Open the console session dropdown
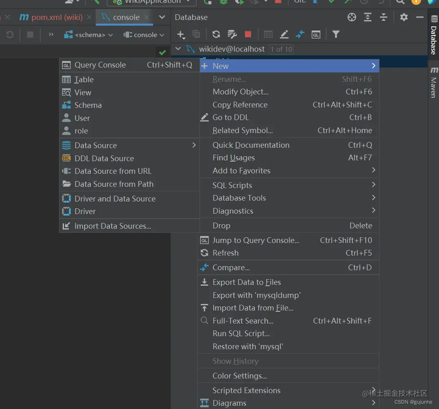Screen dimensions: 439x409 tap(144, 35)
